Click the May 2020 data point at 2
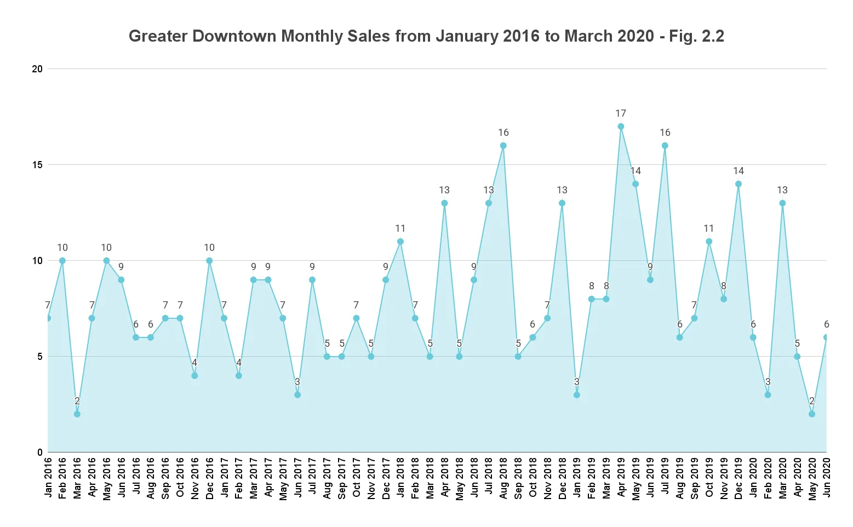The height and width of the screenshot is (527, 853). point(812,414)
